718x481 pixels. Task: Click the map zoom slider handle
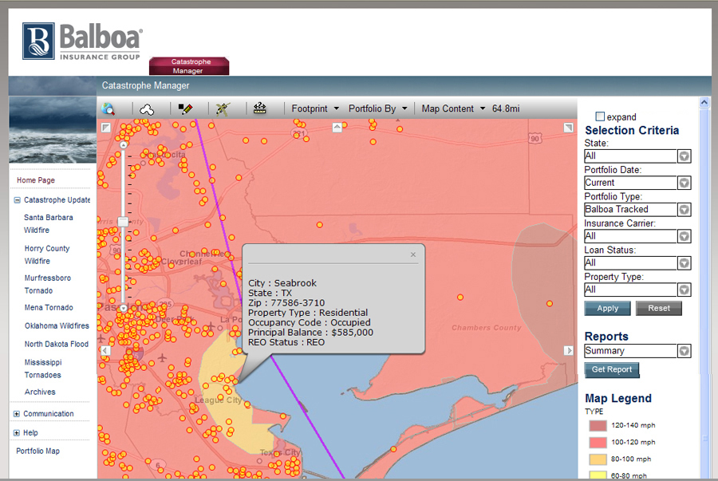(x=123, y=222)
